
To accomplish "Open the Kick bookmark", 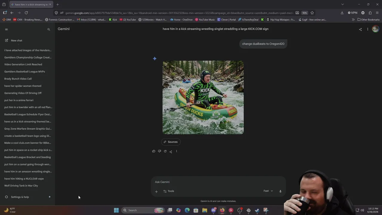I will click(113, 20).
